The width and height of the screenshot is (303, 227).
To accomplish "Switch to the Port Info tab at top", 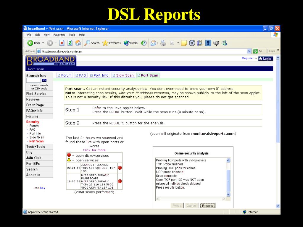I will pos(99,75).
